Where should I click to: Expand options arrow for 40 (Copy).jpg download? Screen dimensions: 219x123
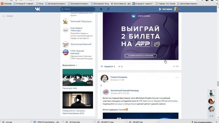tap(94, 122)
